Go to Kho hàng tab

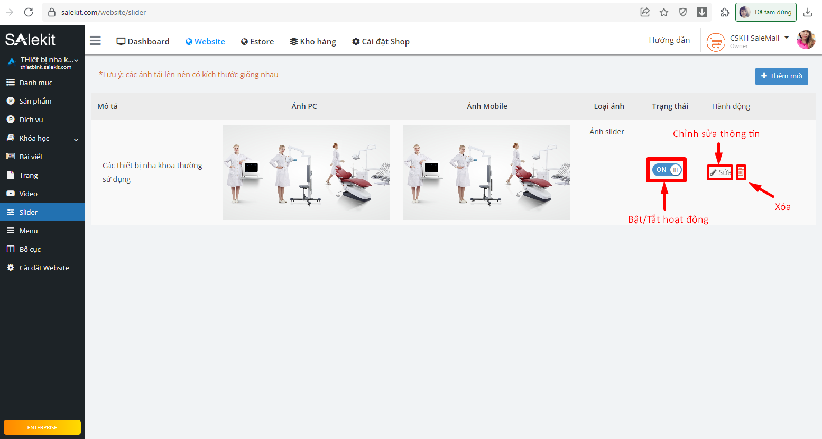click(313, 41)
